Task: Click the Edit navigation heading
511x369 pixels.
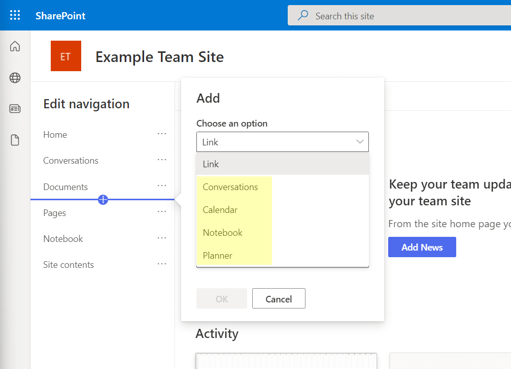Action: tap(86, 104)
